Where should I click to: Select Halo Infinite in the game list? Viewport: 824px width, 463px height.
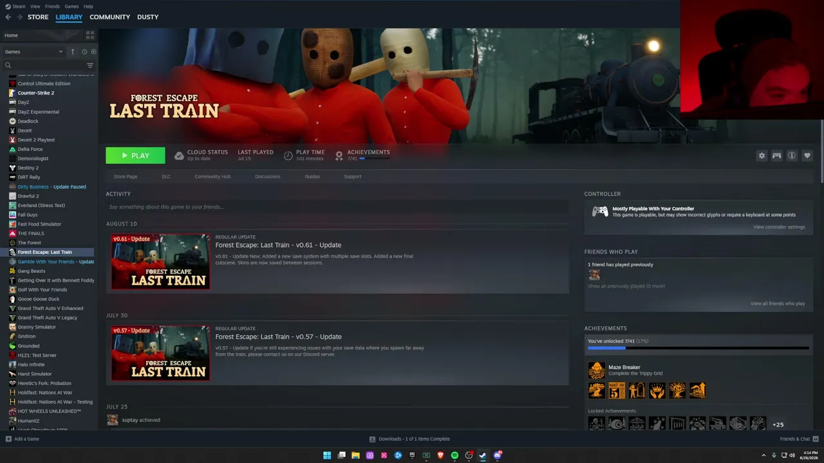(x=31, y=365)
